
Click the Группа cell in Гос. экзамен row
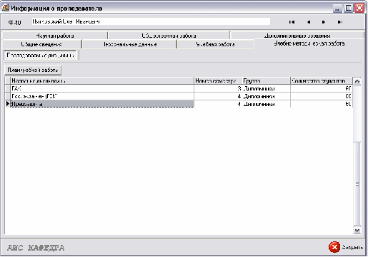(x=266, y=96)
